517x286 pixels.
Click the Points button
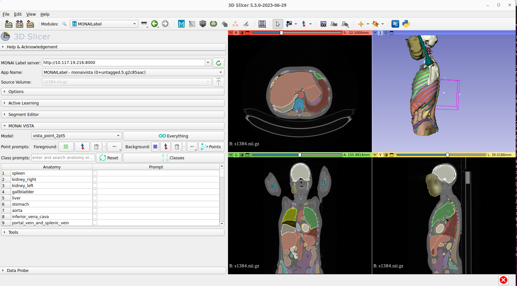pyautogui.click(x=211, y=147)
